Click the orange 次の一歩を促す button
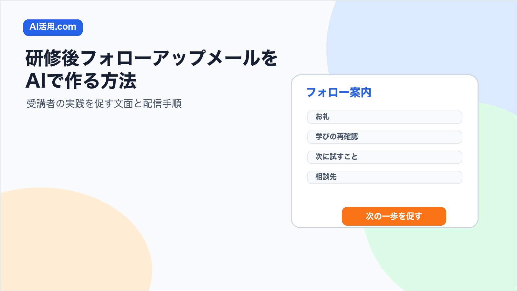 point(394,216)
